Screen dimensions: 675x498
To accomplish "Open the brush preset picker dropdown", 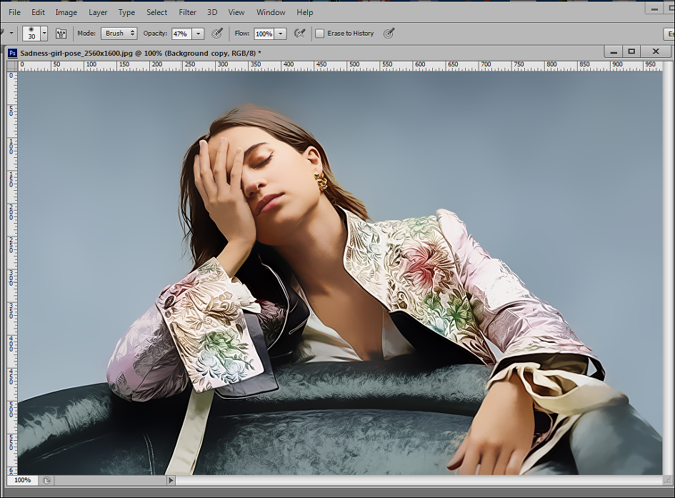I will (44, 34).
